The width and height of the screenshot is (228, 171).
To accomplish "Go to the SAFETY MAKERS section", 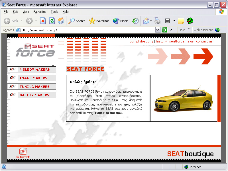I will pos(32,95).
